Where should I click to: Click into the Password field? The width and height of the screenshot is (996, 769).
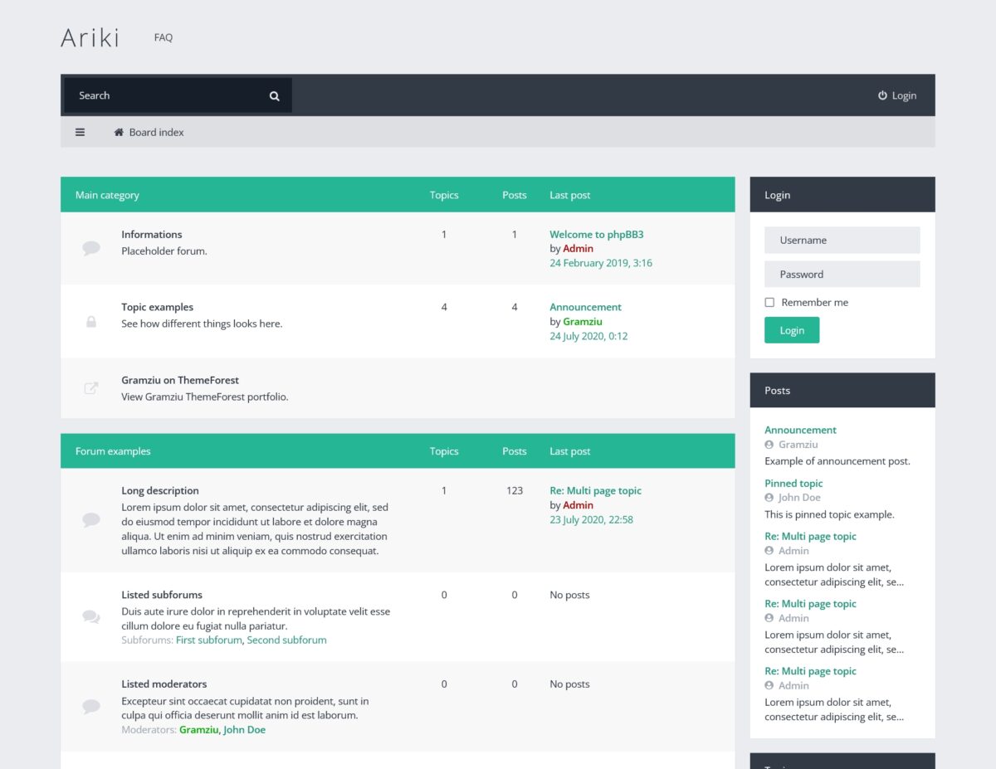coord(842,275)
